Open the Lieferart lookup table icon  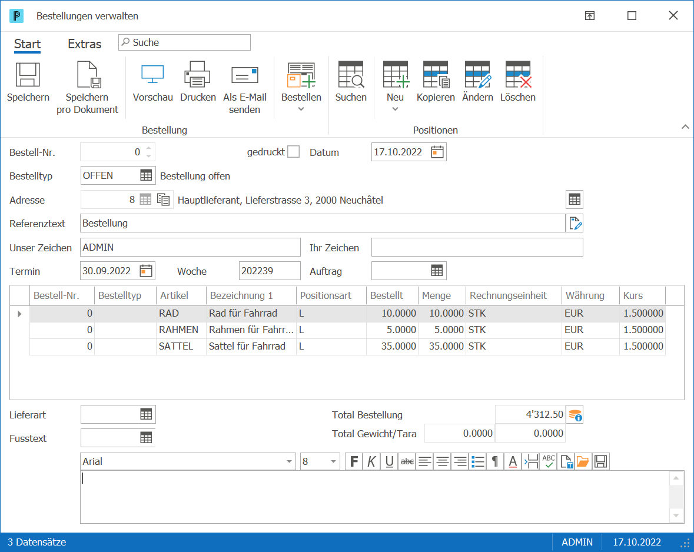146,414
